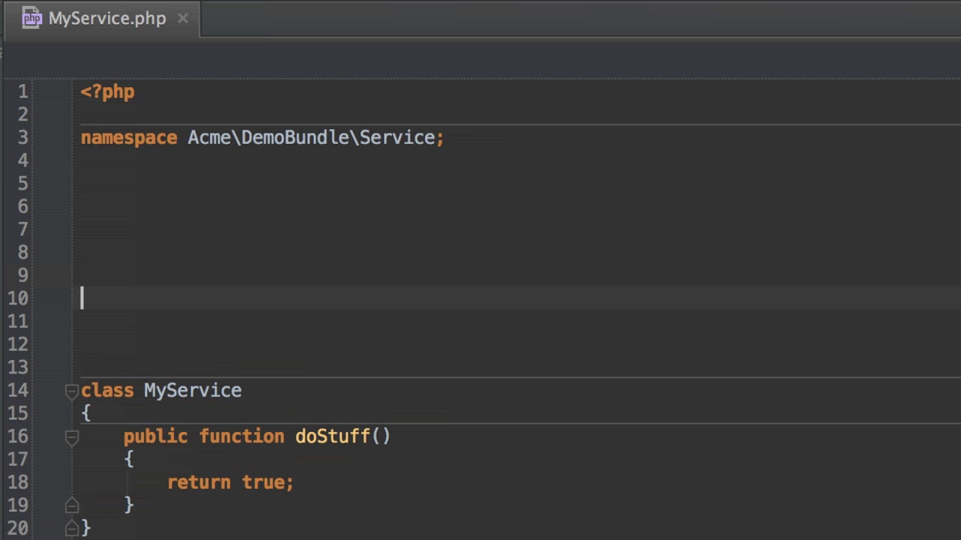Click line number 18 in the gutter
The image size is (961, 540).
click(x=18, y=482)
